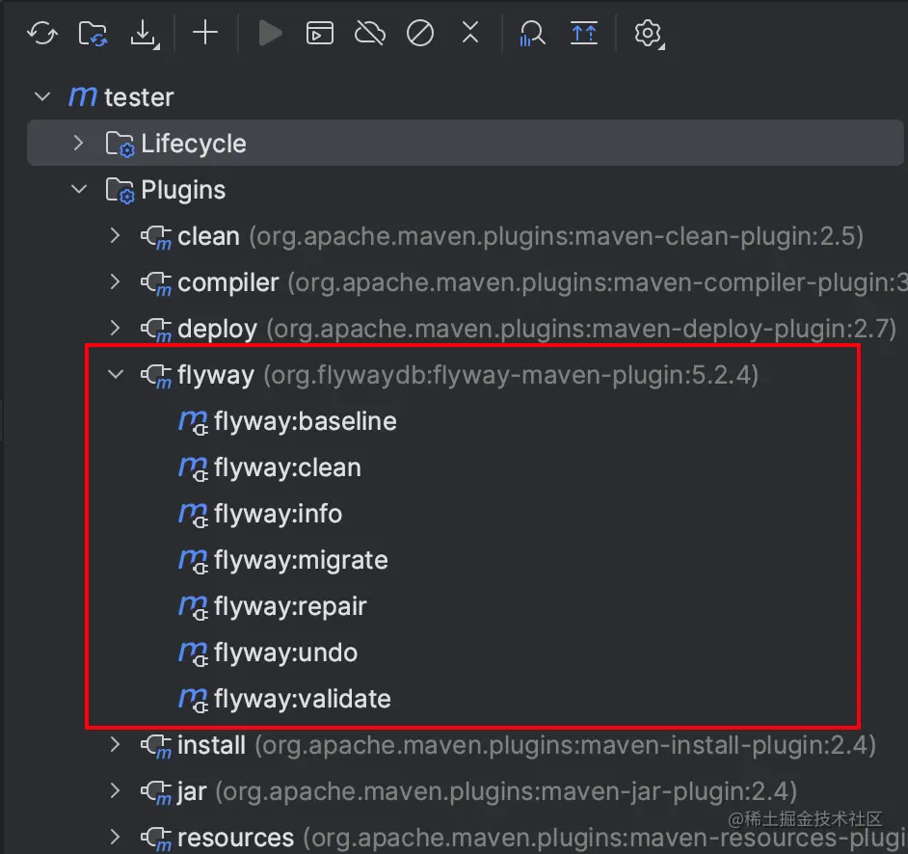The image size is (908, 854).
Task: Click the flyway plugin label
Action: point(215,375)
